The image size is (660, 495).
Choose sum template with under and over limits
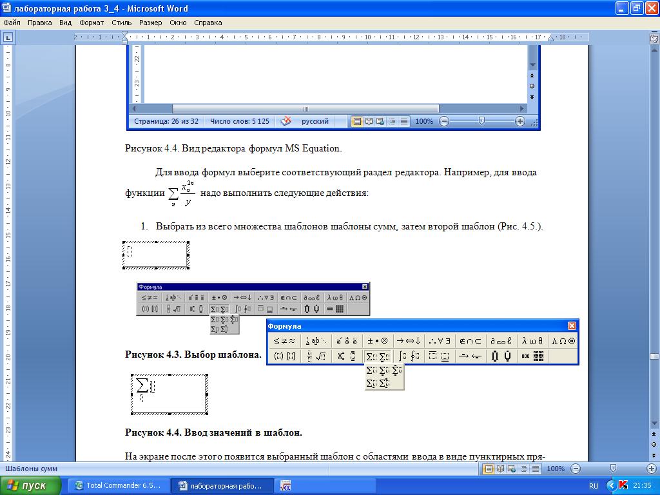(x=397, y=370)
